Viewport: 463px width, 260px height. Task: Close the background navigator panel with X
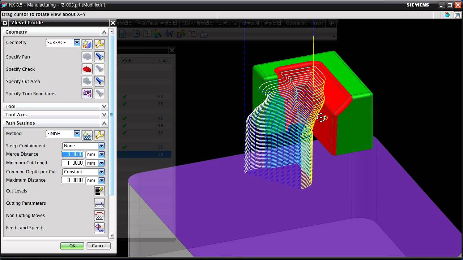click(172, 50)
